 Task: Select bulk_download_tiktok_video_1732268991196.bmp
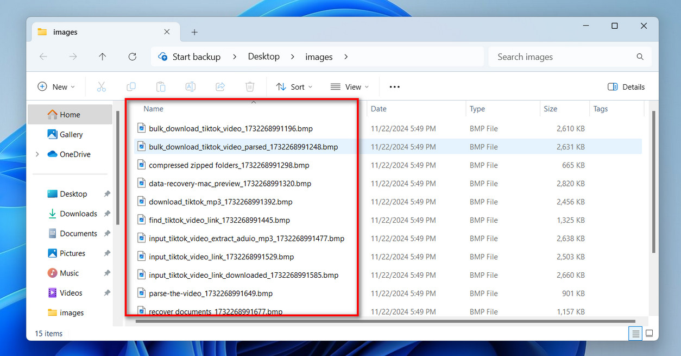tap(231, 129)
